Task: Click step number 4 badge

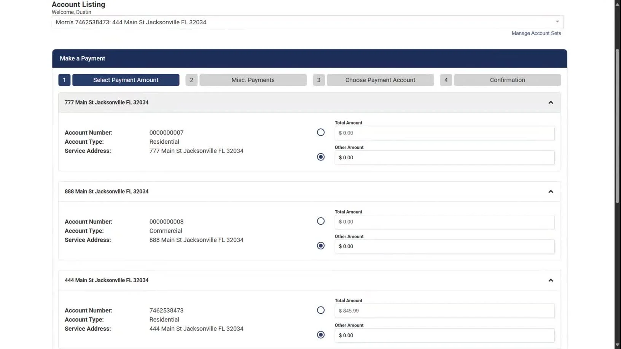Action: point(446,80)
